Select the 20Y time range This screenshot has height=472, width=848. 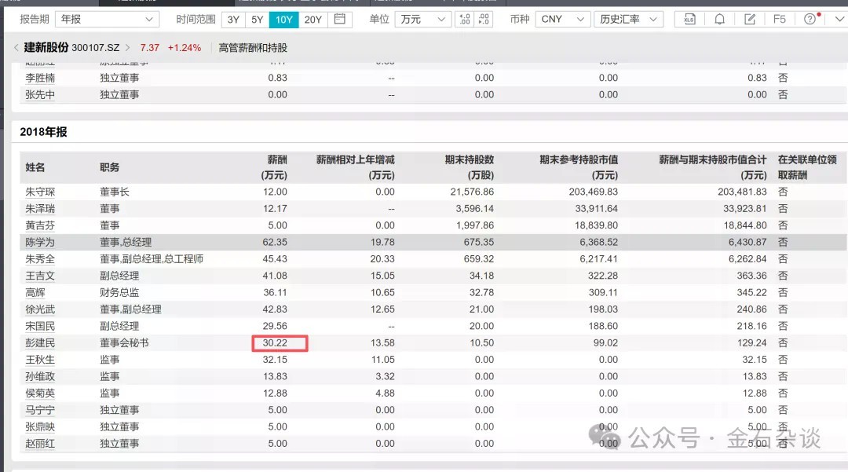tap(313, 20)
